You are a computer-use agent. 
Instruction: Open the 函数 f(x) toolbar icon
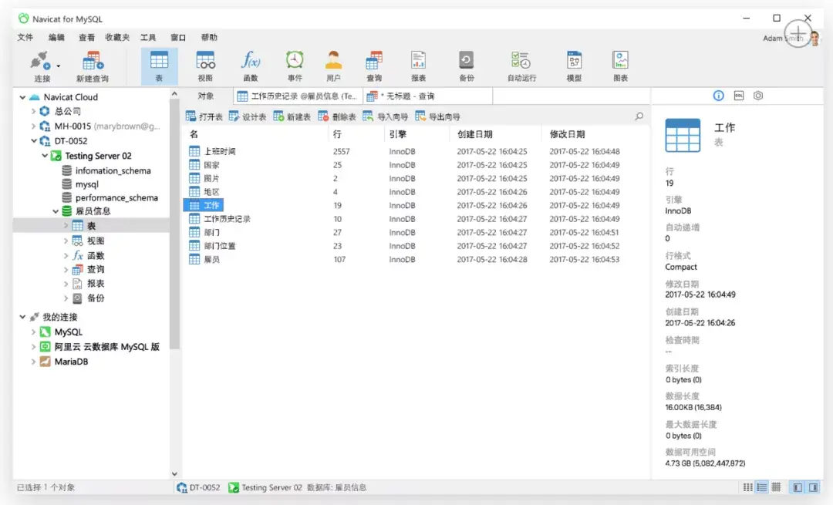pyautogui.click(x=250, y=66)
